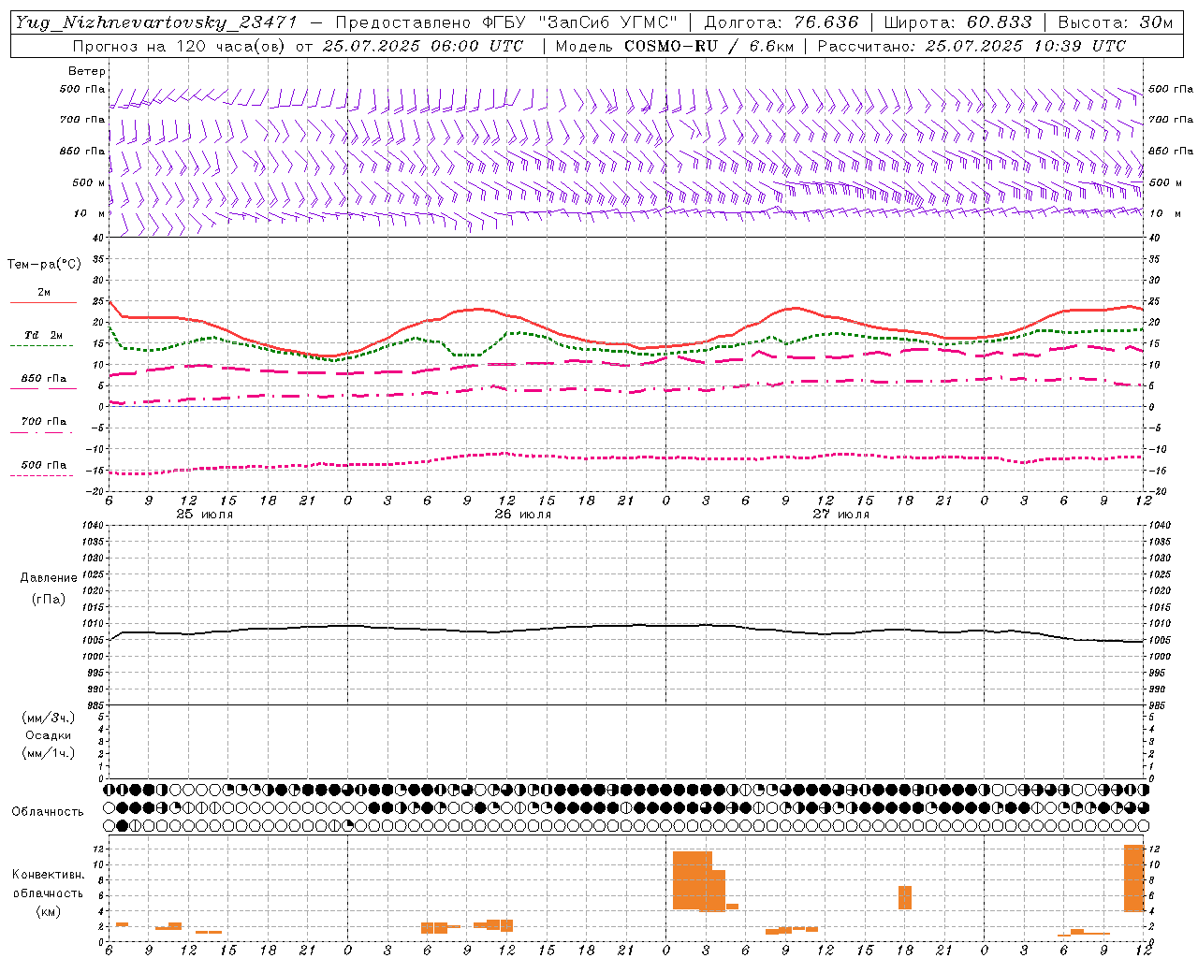
Task: Click the '27 июля' date label
Action: 840,515
